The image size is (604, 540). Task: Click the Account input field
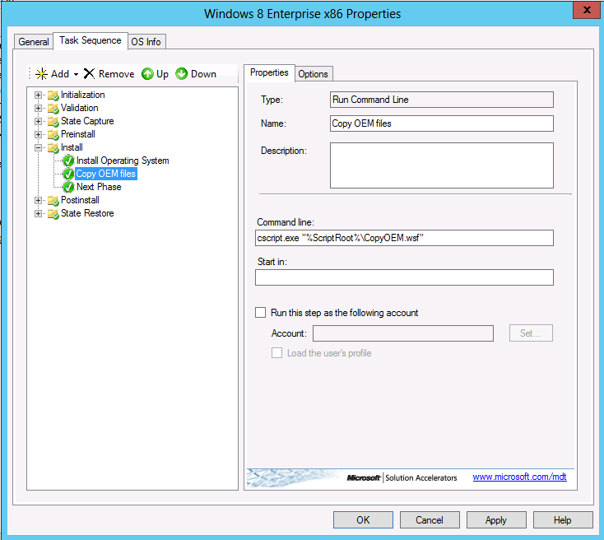pos(403,333)
